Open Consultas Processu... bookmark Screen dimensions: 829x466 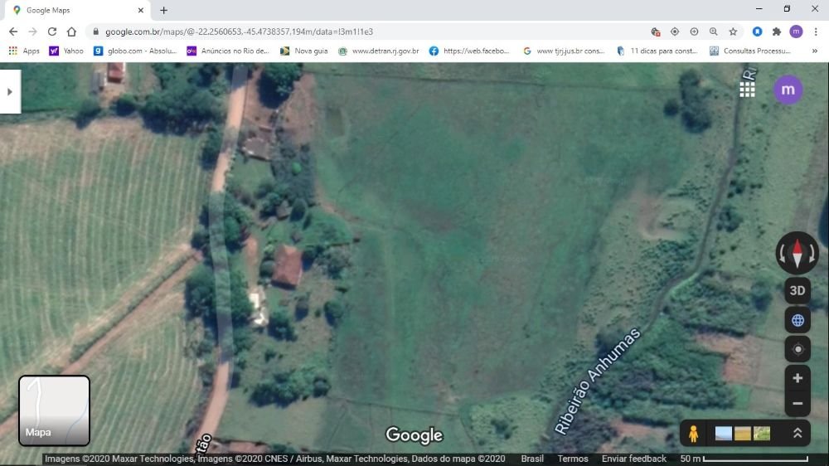tap(750, 51)
